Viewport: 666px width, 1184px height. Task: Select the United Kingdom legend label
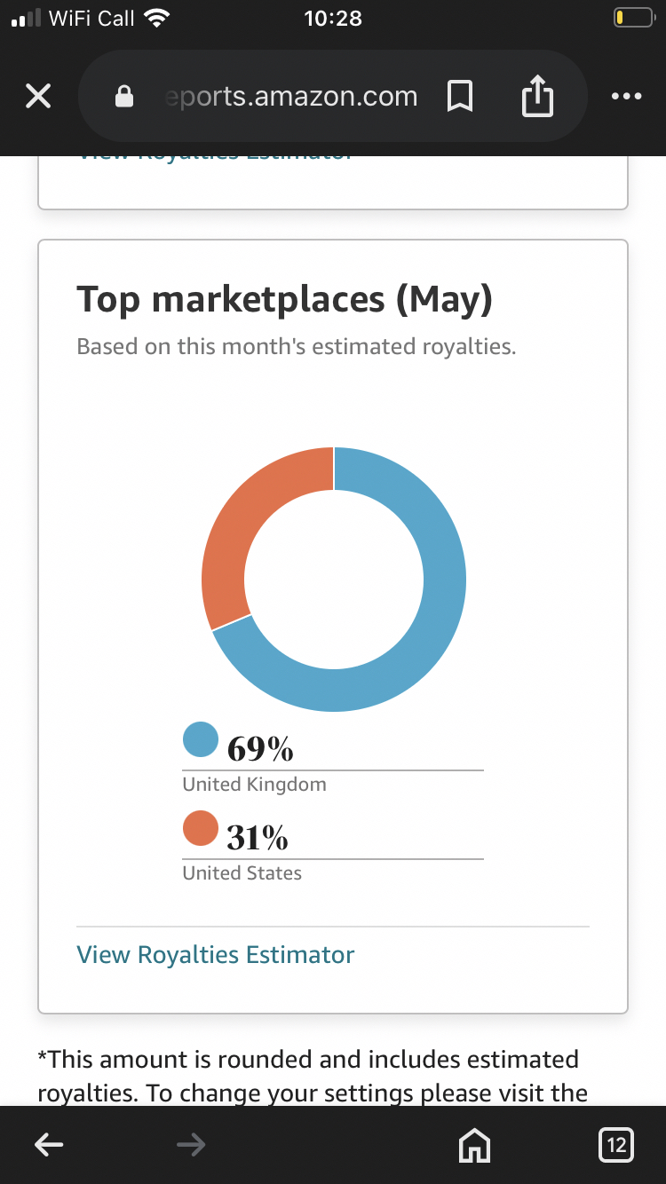255,785
